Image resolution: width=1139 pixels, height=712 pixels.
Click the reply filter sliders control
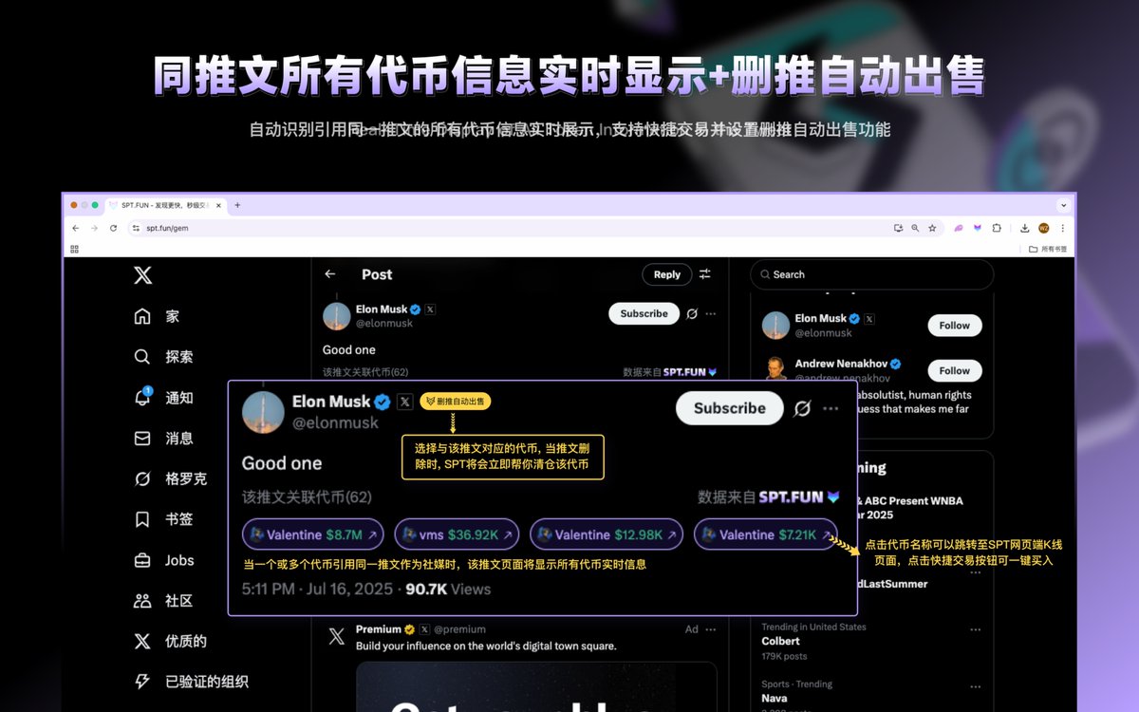click(704, 274)
